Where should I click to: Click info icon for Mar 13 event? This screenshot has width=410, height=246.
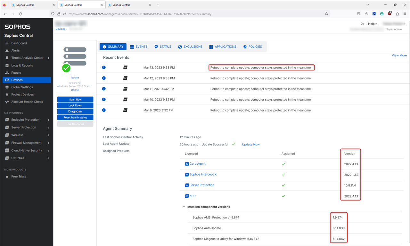(x=104, y=68)
